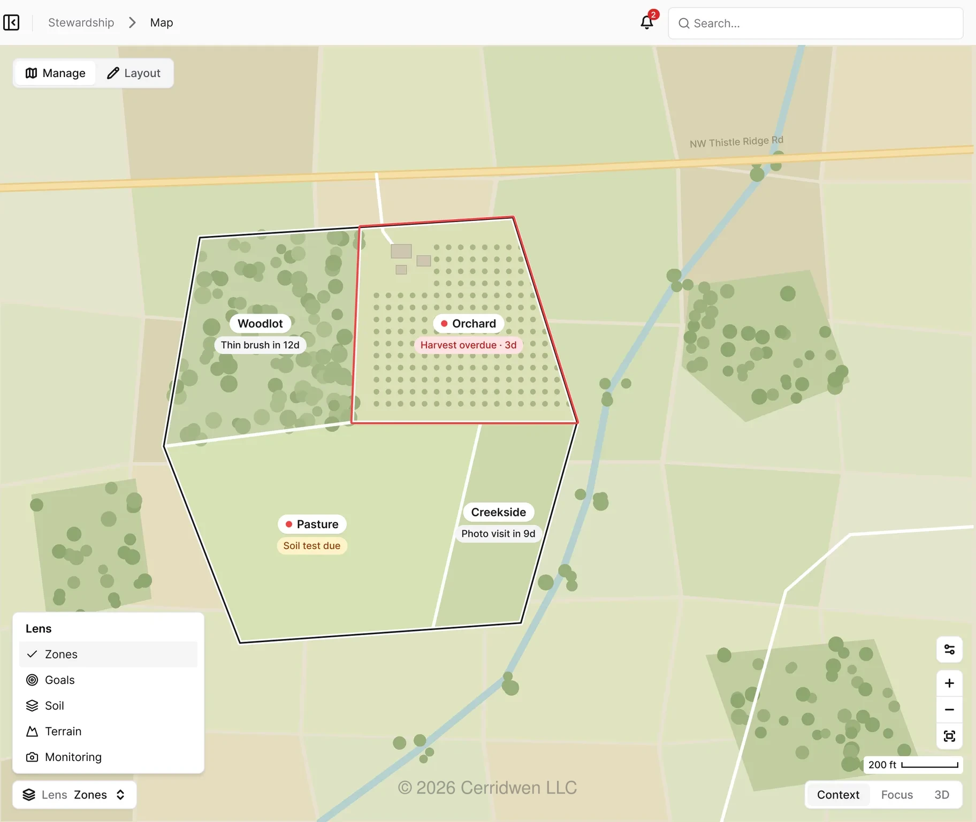Open 'Thin brush in 12d' task chip

260,345
